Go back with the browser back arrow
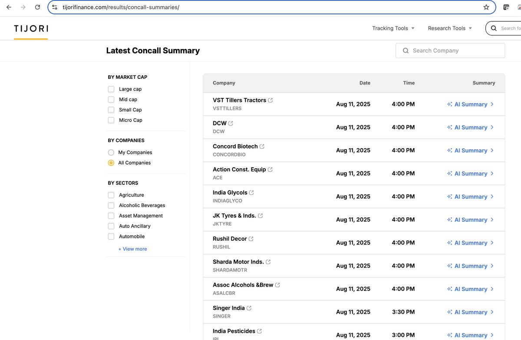521x340 pixels. tap(9, 7)
